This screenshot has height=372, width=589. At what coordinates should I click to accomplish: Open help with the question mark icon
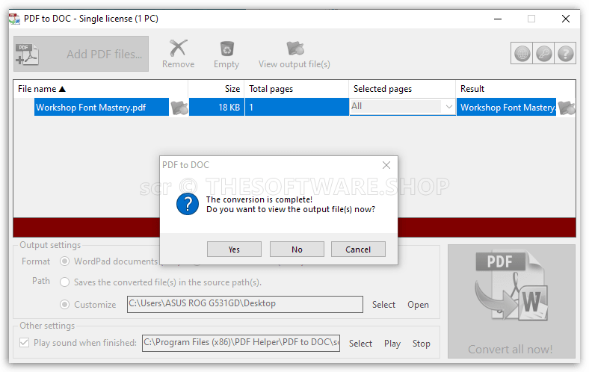pyautogui.click(x=565, y=53)
